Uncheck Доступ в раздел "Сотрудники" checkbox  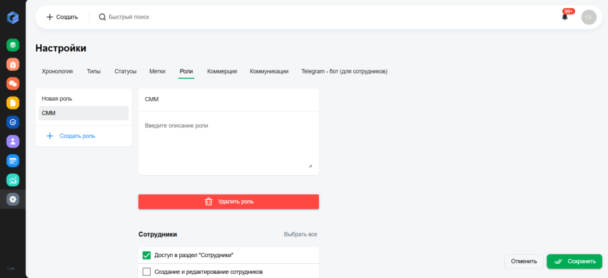[147, 255]
